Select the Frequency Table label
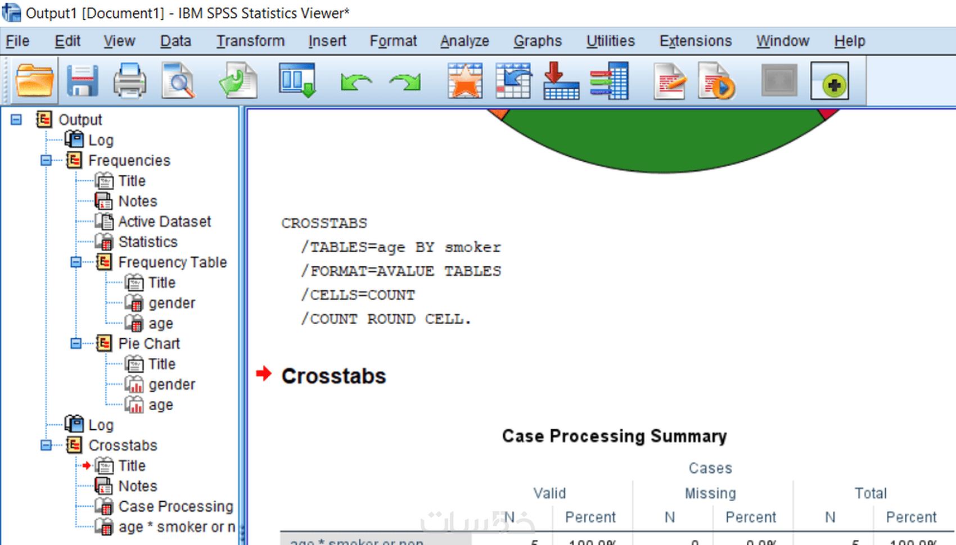 [x=172, y=262]
